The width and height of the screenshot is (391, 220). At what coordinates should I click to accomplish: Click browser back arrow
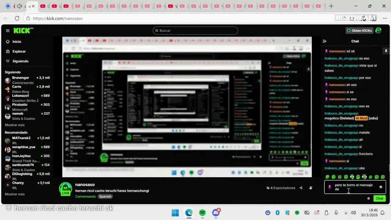tap(6, 18)
